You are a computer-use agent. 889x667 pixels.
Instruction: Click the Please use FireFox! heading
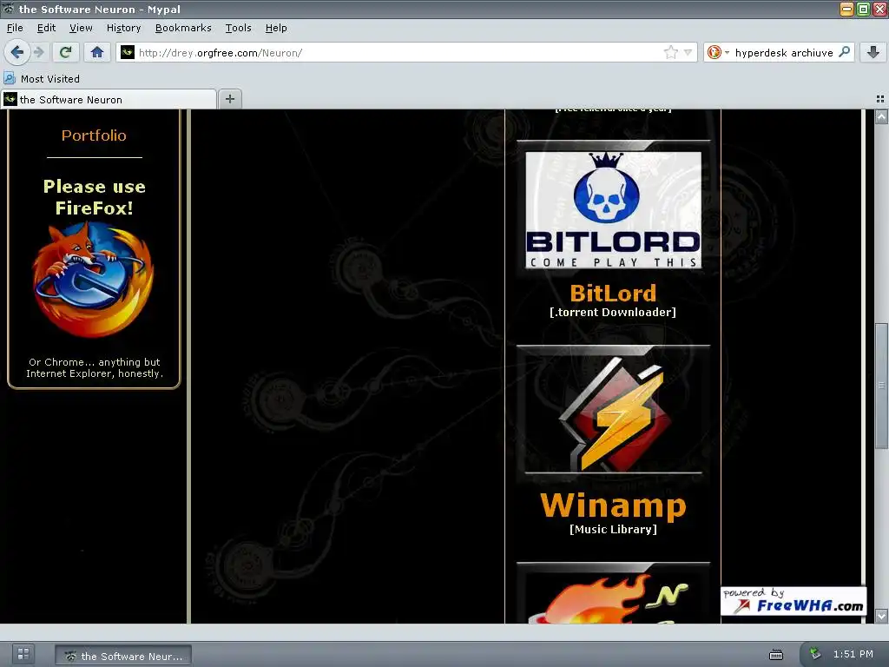tap(94, 197)
